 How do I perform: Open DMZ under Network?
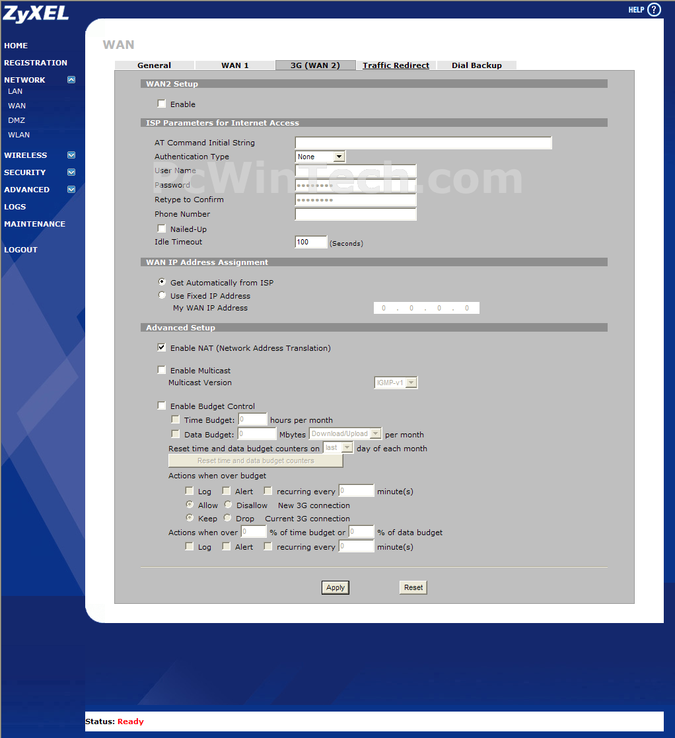click(x=17, y=120)
